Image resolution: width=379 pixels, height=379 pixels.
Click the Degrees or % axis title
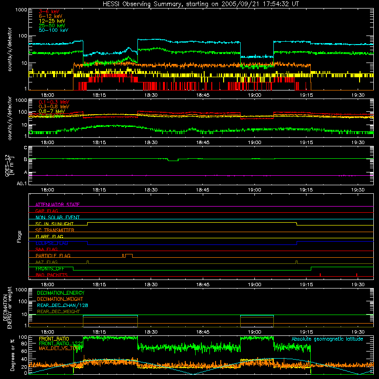[12, 355]
